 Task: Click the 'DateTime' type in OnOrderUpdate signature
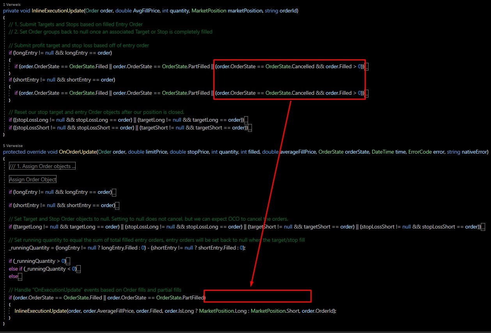383,152
